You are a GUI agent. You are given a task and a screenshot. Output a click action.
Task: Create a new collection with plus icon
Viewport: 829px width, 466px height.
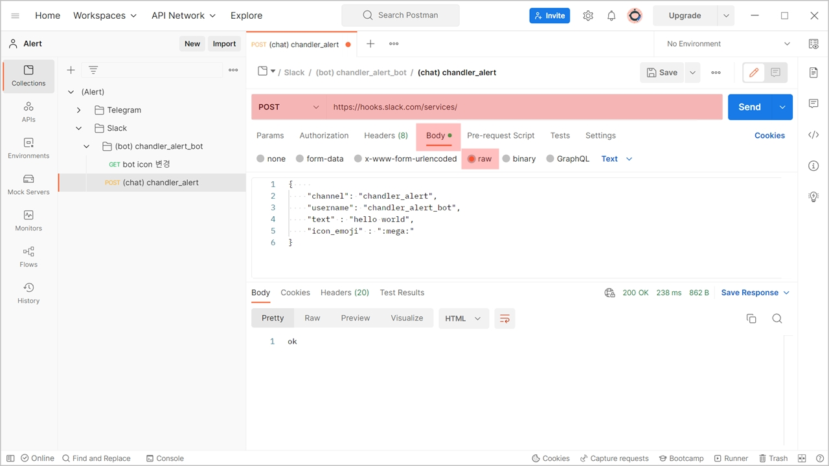71,70
